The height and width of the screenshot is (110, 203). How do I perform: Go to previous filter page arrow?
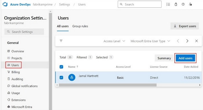click(178, 41)
